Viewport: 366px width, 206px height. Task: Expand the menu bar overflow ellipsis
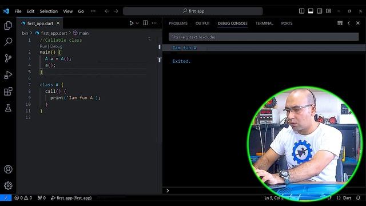pos(93,11)
